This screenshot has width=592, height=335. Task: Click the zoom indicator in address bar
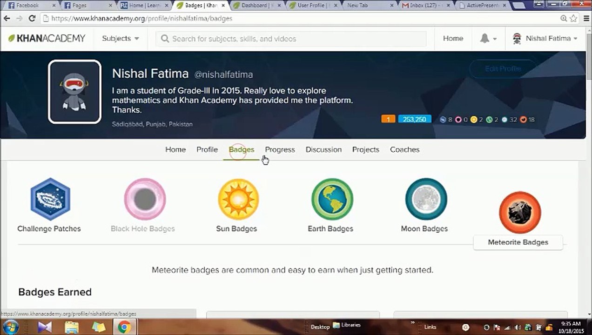click(564, 19)
